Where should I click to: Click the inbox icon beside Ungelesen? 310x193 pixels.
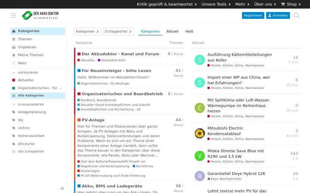click(14, 47)
